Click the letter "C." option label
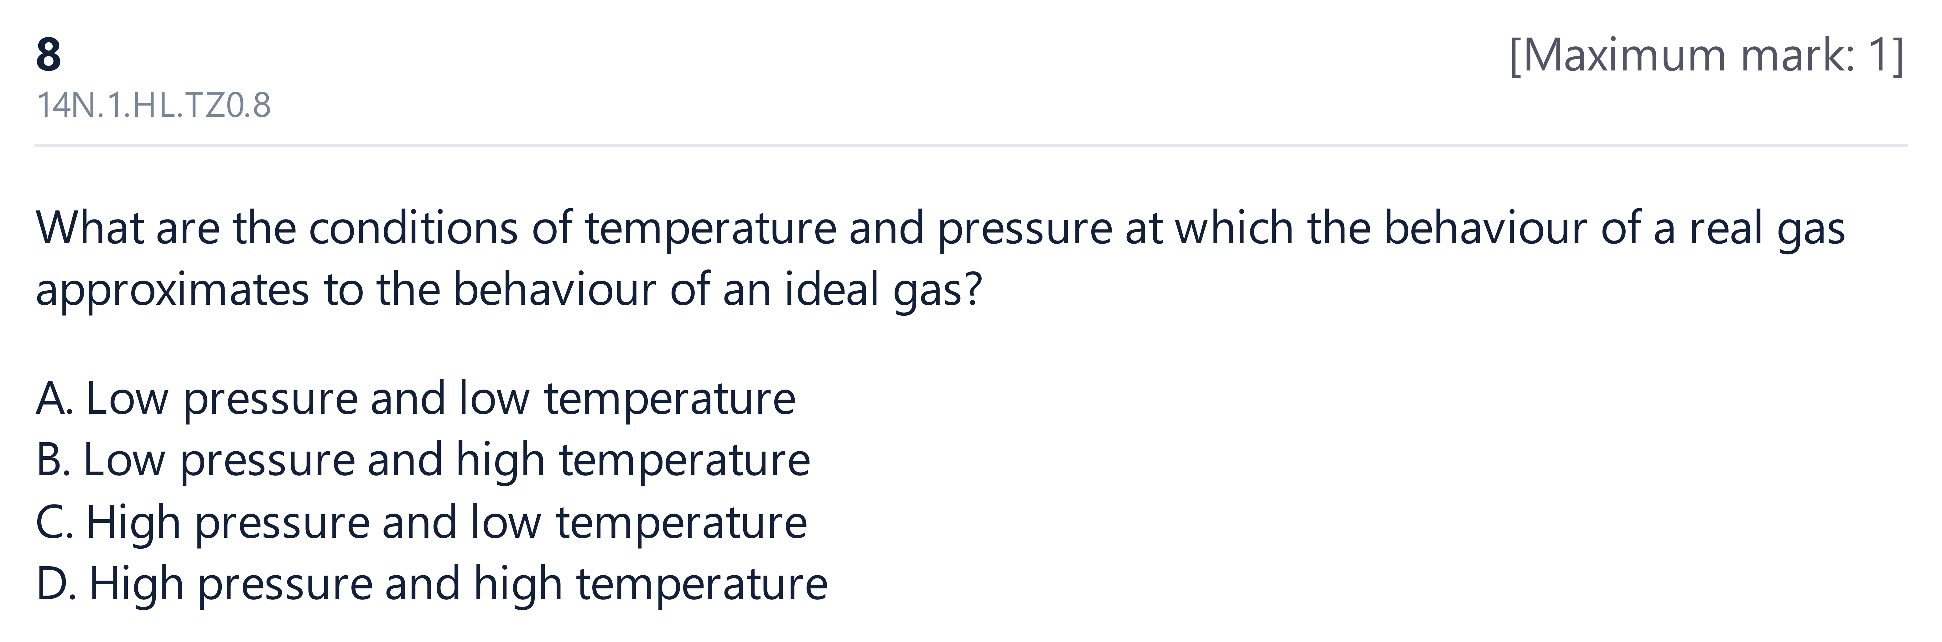Image resolution: width=1942 pixels, height=642 pixels. click(x=54, y=523)
